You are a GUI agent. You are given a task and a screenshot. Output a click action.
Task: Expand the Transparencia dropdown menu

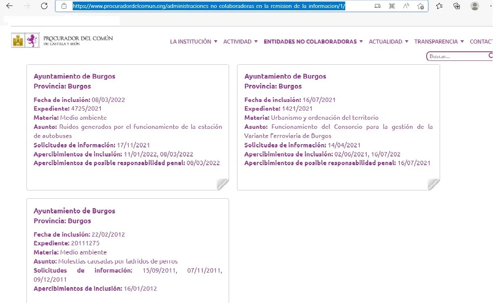(x=439, y=41)
